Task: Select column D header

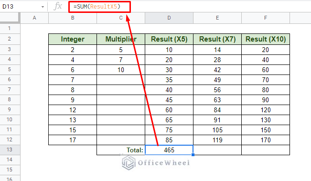Action: pos(169,18)
